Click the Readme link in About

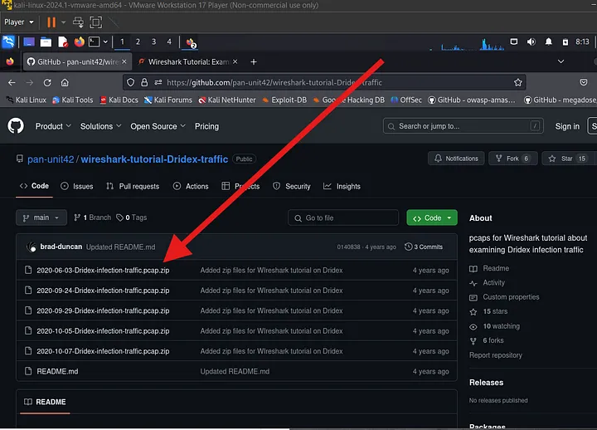pos(496,268)
